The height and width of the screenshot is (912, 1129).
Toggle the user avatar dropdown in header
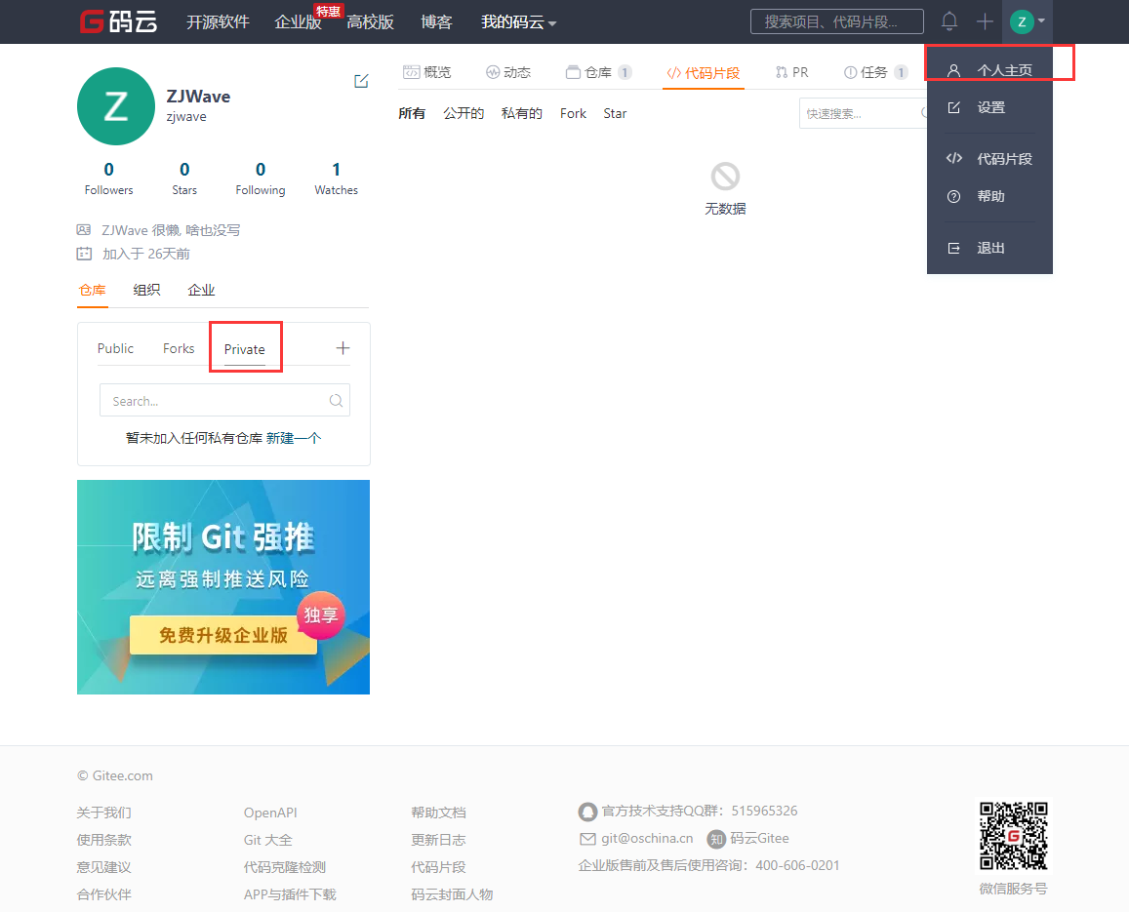pyautogui.click(x=1028, y=21)
